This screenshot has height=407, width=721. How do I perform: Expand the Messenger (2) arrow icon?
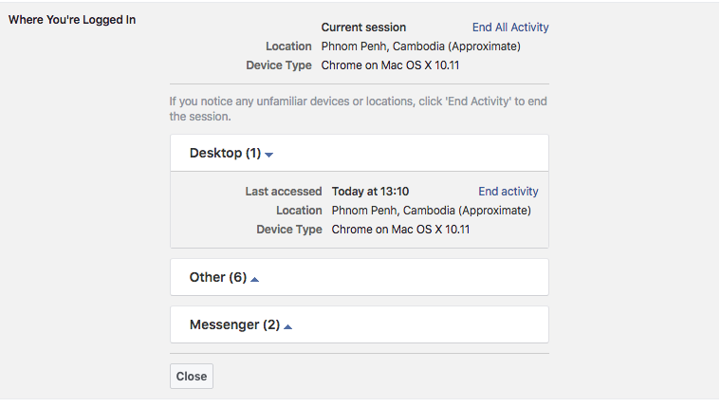point(288,326)
